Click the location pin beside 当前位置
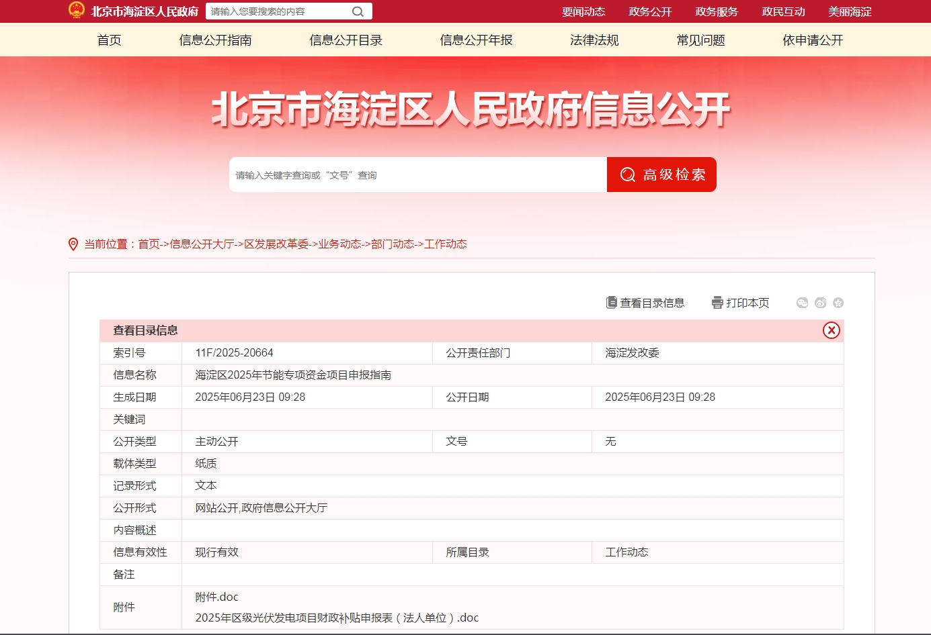Image resolution: width=931 pixels, height=635 pixels. (74, 244)
